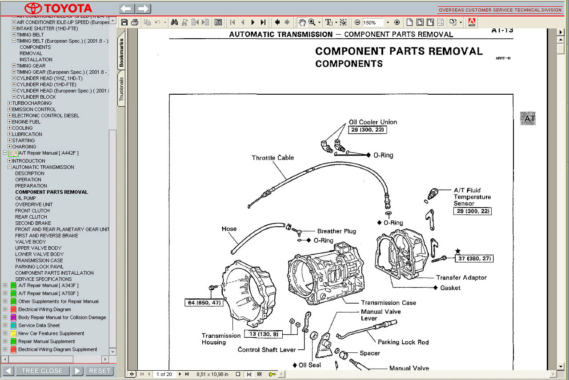
Task: Click the Rotate View icon
Action: [453, 22]
